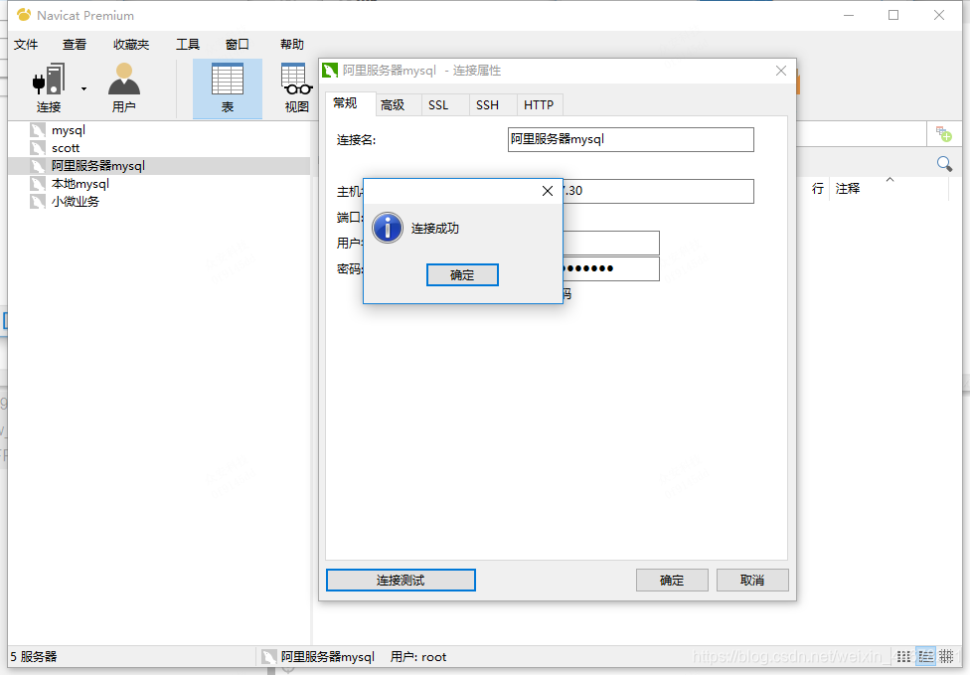Image resolution: width=970 pixels, height=675 pixels.
Task: Open the 收藏夹 menu
Action: pos(131,45)
